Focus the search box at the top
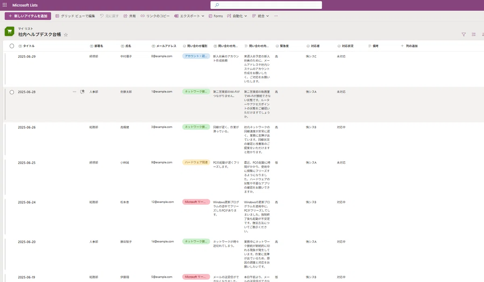The height and width of the screenshot is (282, 484). (x=266, y=5)
